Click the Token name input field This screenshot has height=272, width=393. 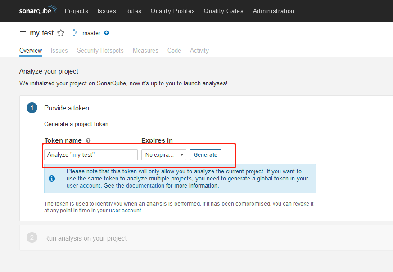91,155
